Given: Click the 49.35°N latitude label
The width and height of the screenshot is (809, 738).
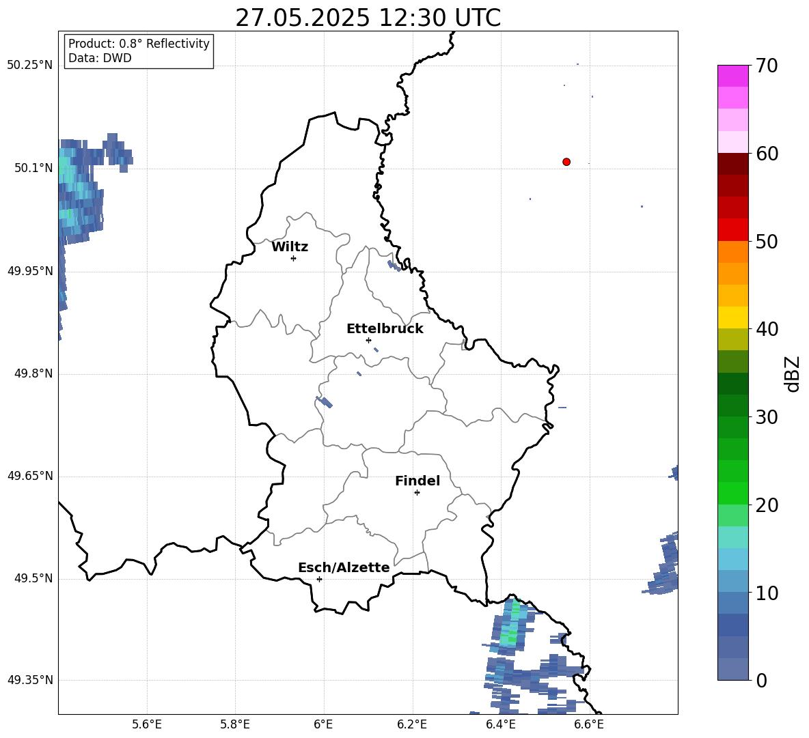Looking at the screenshot, I should pyautogui.click(x=30, y=680).
